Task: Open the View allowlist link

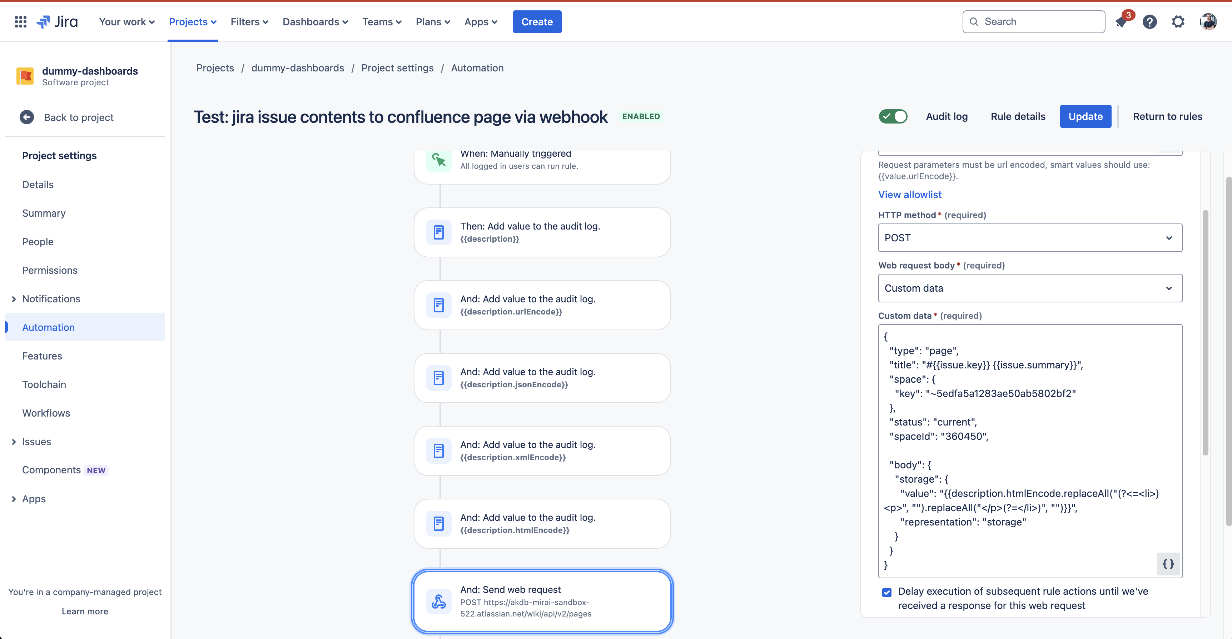Action: coord(910,195)
